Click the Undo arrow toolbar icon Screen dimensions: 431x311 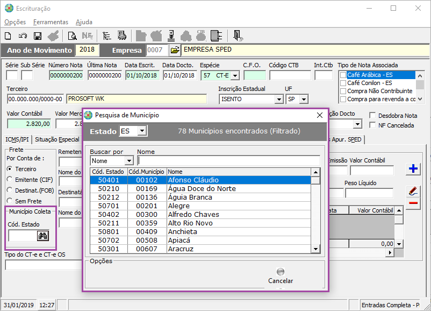[23, 36]
